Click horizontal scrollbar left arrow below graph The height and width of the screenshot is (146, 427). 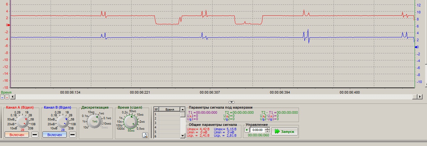point(13,96)
